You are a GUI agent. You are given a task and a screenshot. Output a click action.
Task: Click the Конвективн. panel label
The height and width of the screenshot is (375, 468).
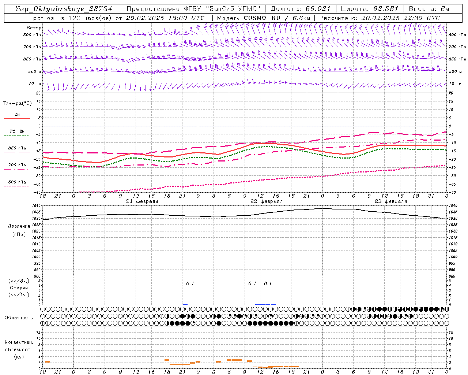pyautogui.click(x=19, y=342)
